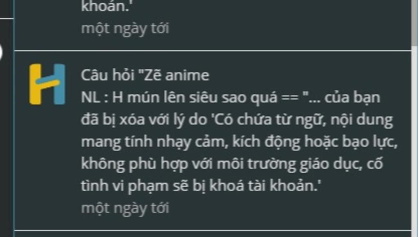418x237 pixels.
Task: Click lower "một ngày tới" timestamp
Action: pos(125,208)
